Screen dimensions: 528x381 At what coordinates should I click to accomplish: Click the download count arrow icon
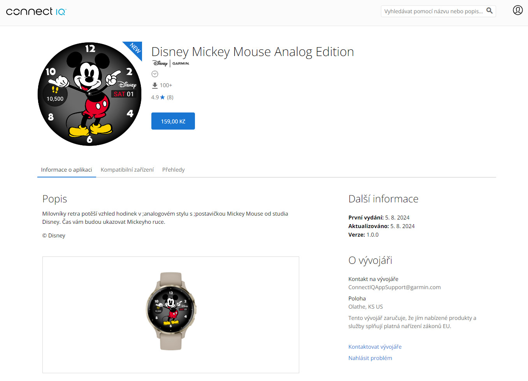[x=155, y=85]
